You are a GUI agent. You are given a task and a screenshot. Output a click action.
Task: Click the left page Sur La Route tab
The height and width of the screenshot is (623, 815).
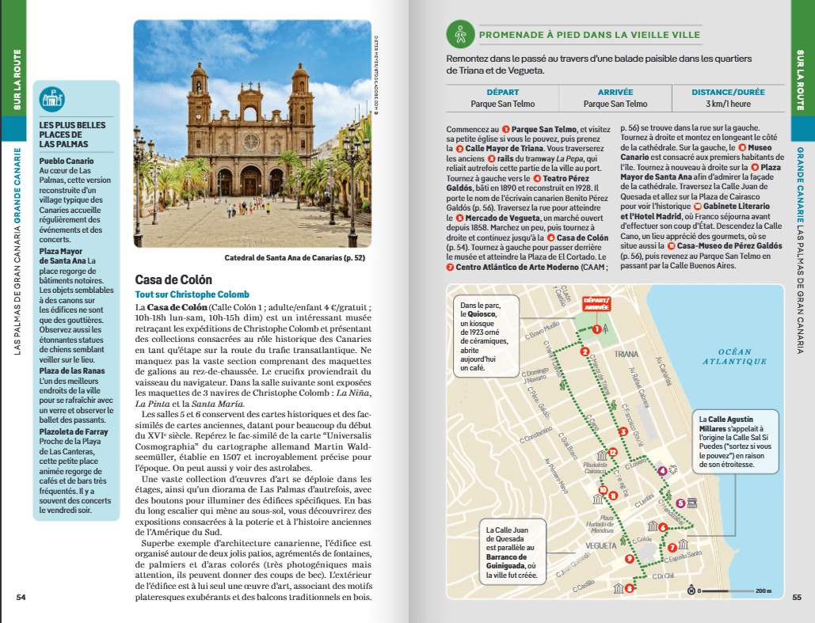[x=16, y=79]
